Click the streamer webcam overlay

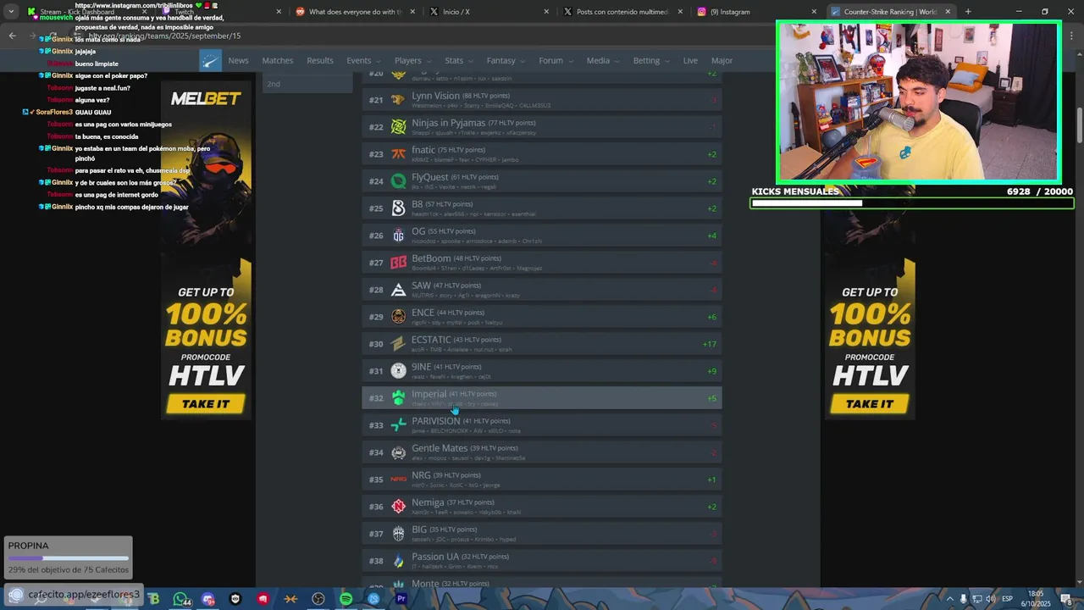click(x=918, y=103)
